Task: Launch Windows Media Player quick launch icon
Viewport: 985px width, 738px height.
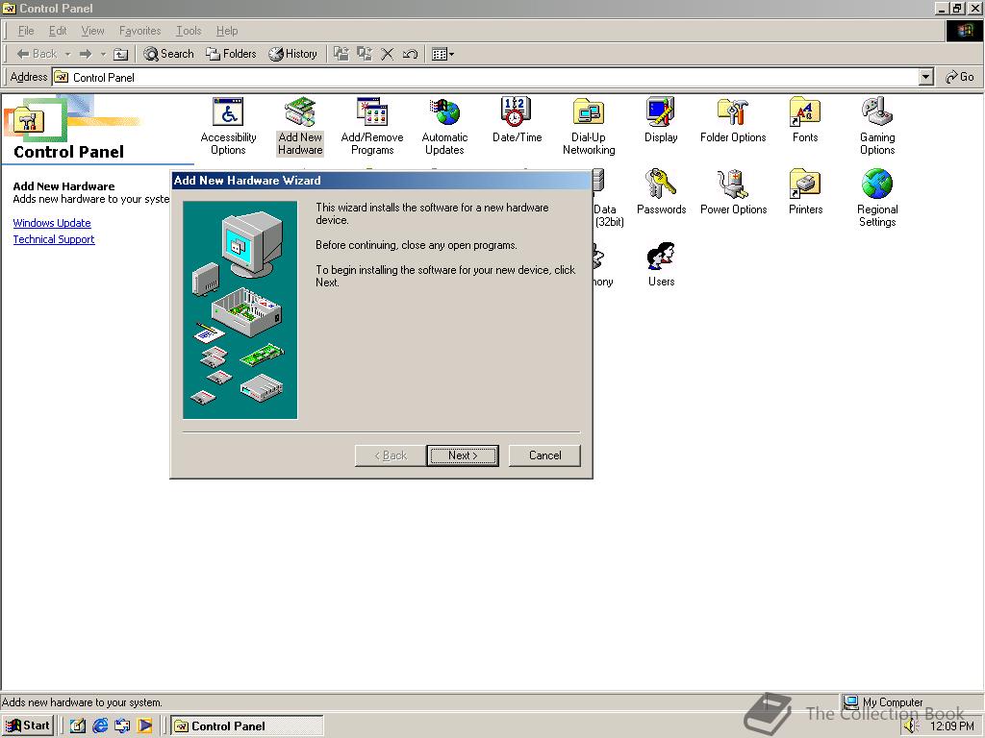Action: coord(145,726)
